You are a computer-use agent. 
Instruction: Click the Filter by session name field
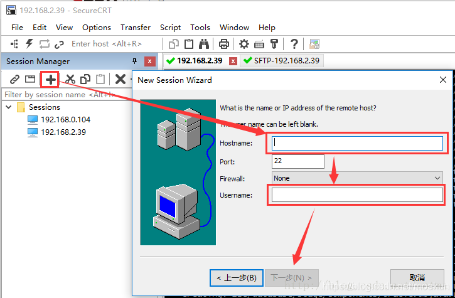pos(67,95)
